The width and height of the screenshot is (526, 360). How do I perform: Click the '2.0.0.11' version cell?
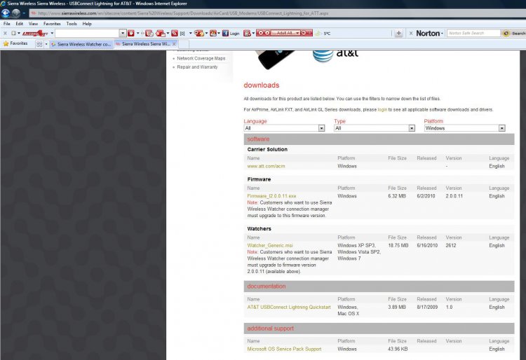(x=454, y=196)
